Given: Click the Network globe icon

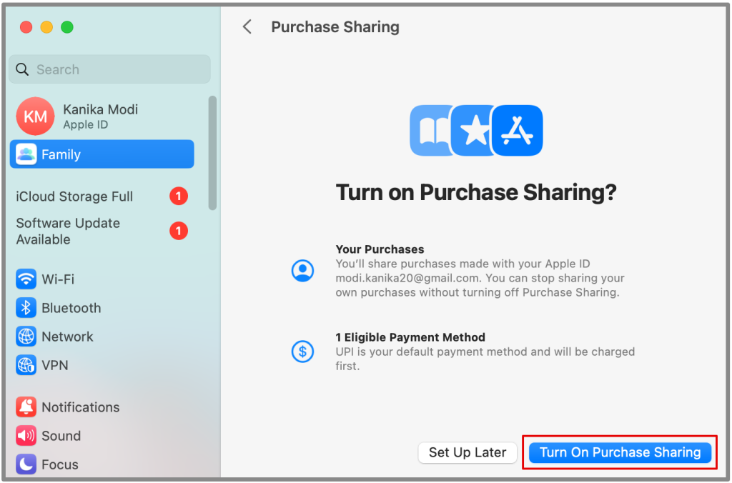Looking at the screenshot, I should click(26, 337).
